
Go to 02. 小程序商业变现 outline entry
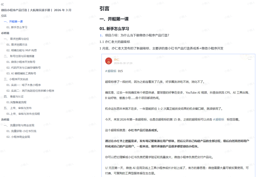(x=18, y=137)
